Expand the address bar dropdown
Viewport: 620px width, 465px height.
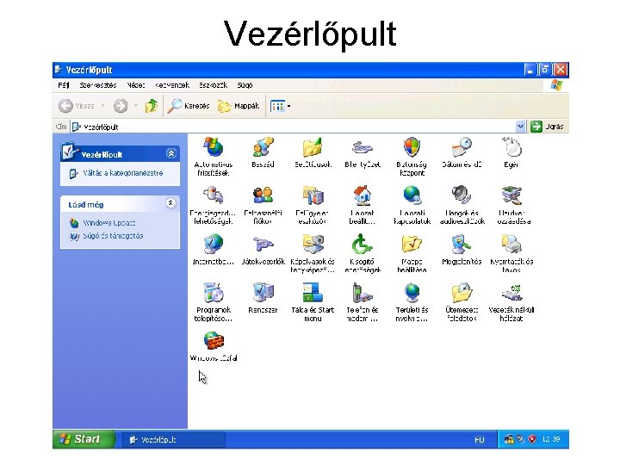[x=520, y=127]
